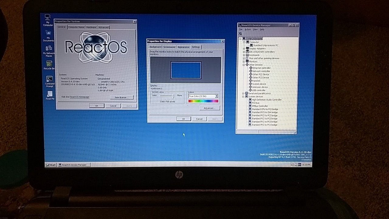Click OK in Properties for Display
389x219 pixels.
[184, 119]
